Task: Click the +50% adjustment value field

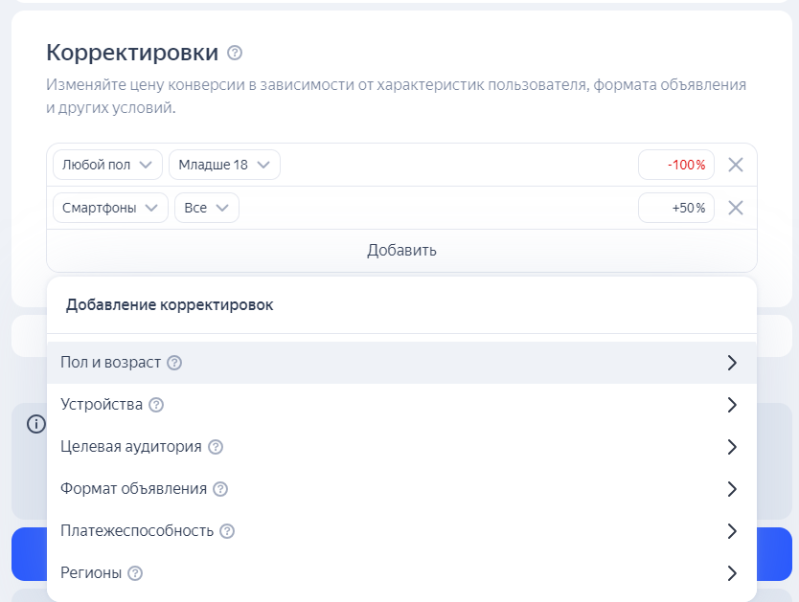Action: (x=676, y=208)
